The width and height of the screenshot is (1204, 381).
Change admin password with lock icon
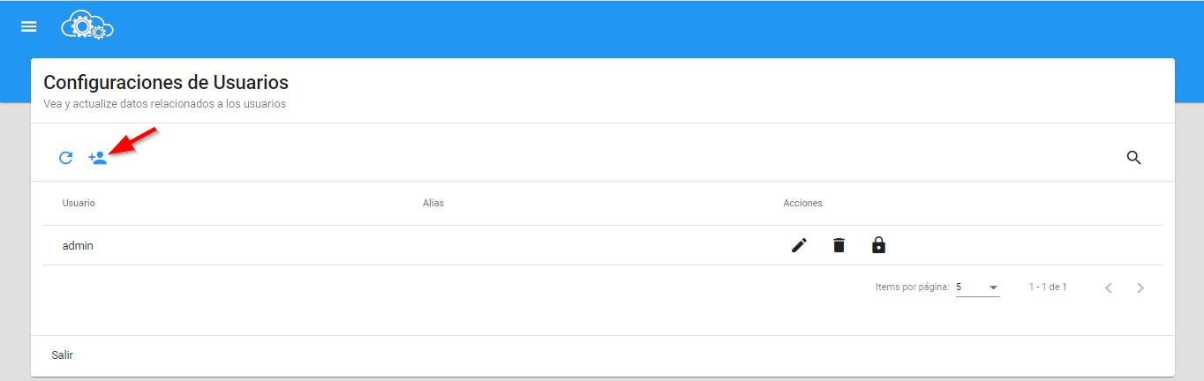878,245
